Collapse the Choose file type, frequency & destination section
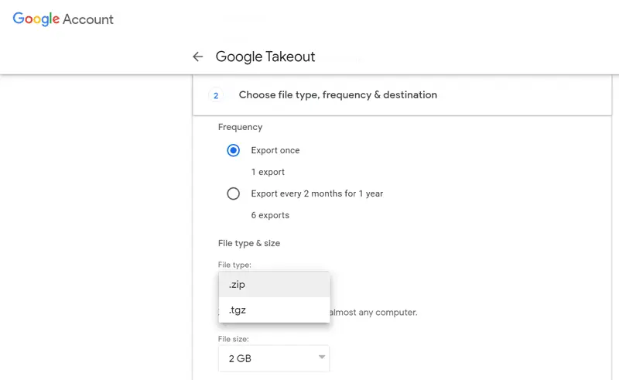619x380 pixels. click(x=337, y=95)
